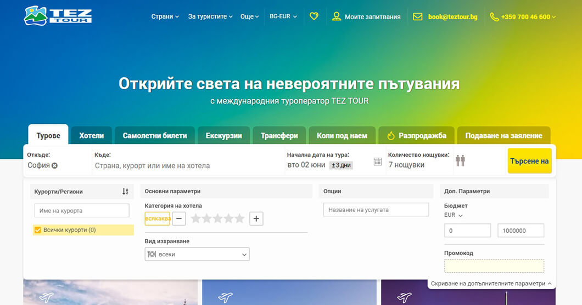Image resolution: width=582 pixels, height=305 pixels.
Task: Open budget currency EUR dropdown
Action: [453, 215]
